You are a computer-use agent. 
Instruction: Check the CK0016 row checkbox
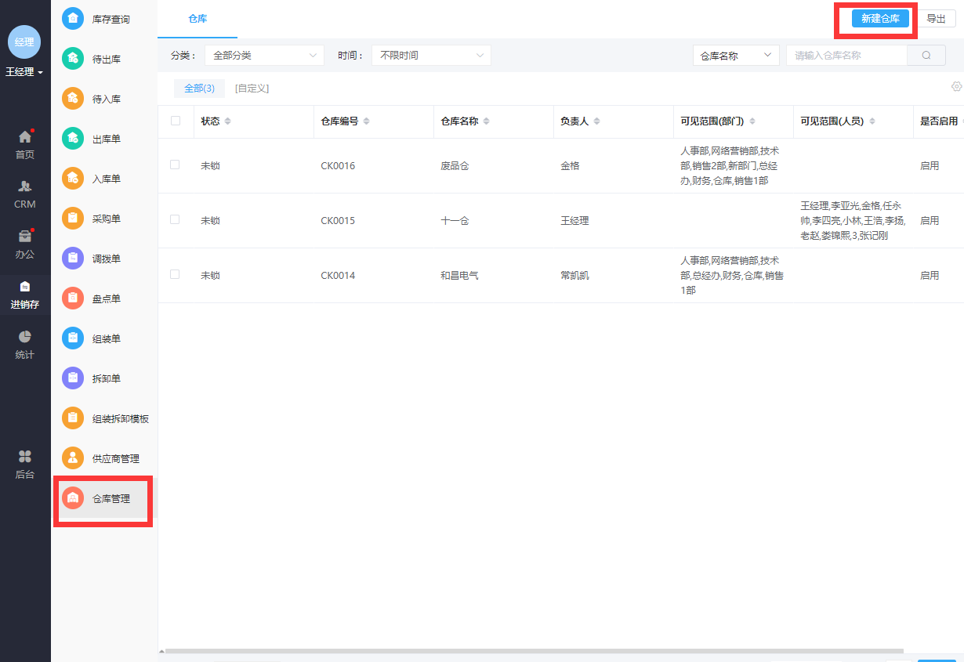pyautogui.click(x=175, y=165)
